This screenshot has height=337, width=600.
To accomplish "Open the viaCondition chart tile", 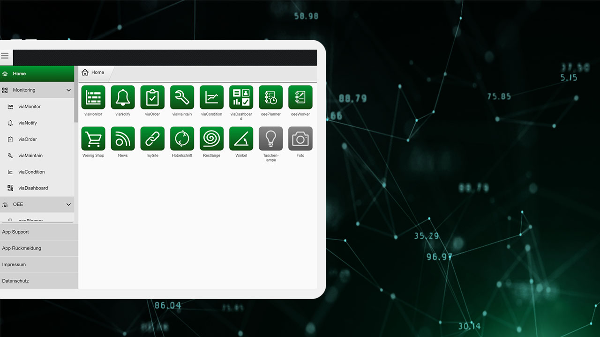I will 211,97.
